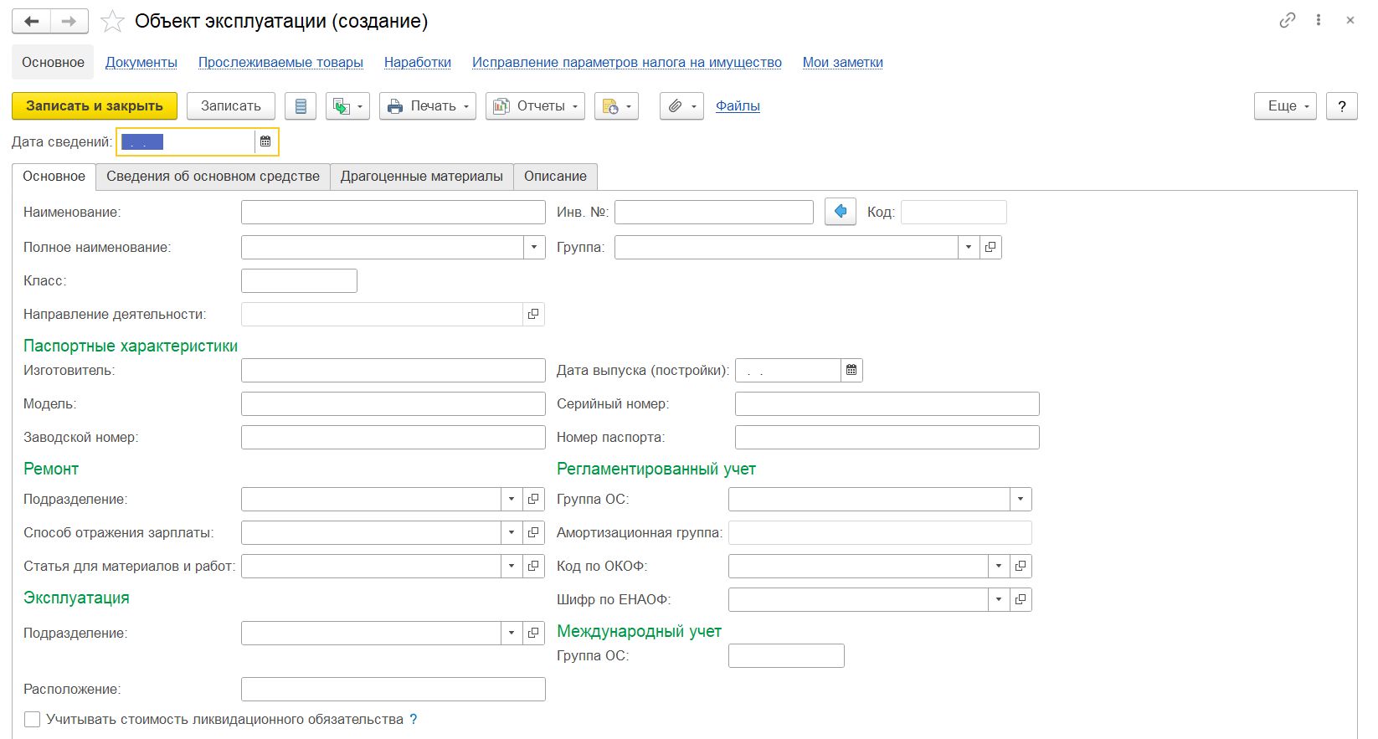Open the Файлы link
Screen dimensions: 1378x739
(x=738, y=106)
